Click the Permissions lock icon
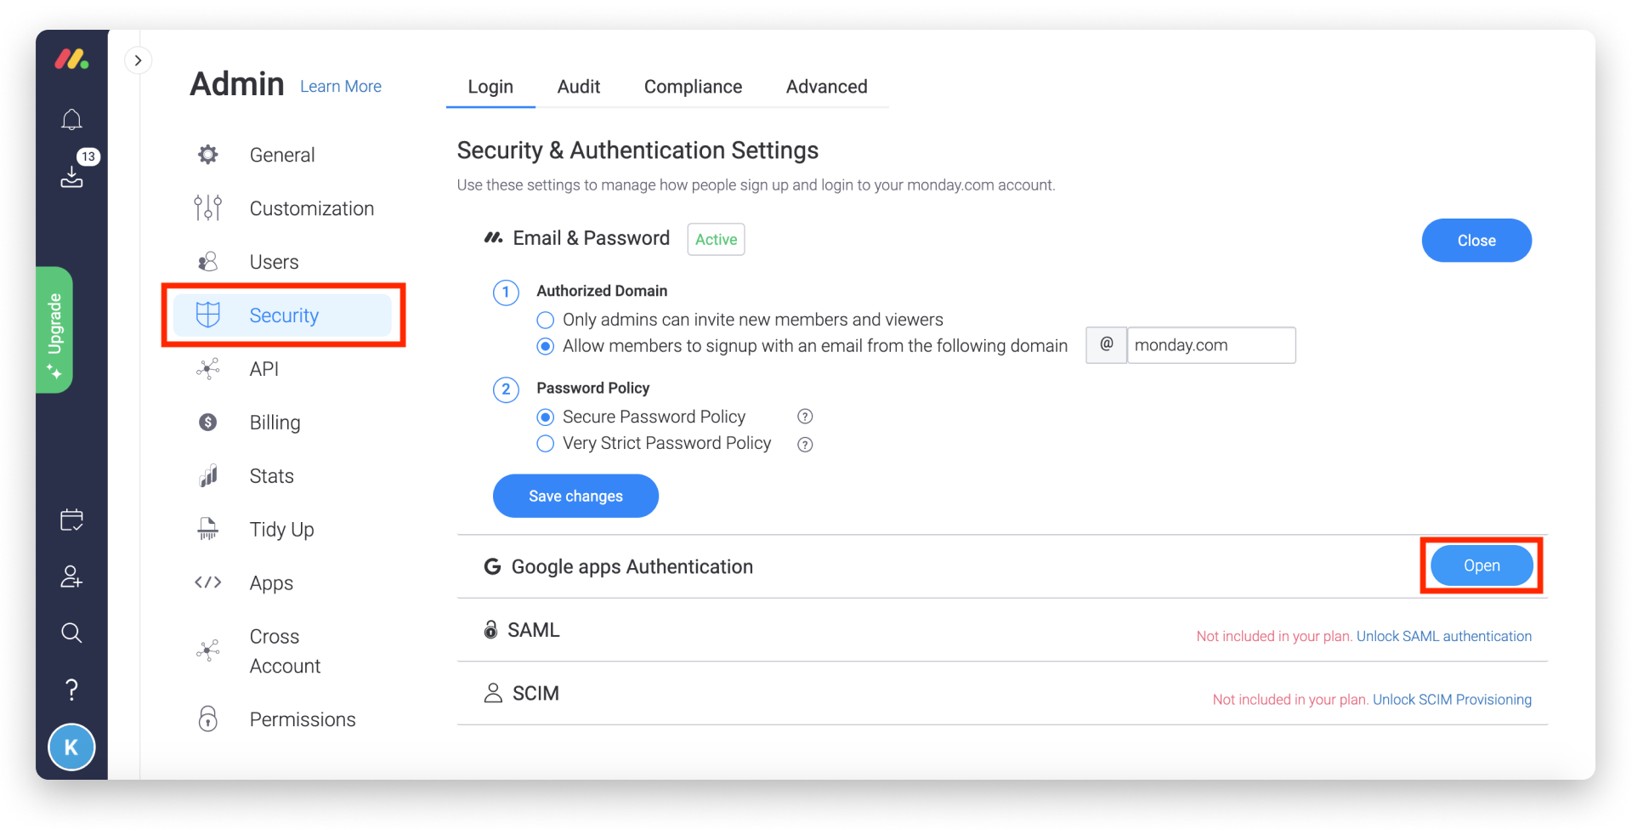Viewport: 1632px width, 835px height. (x=208, y=719)
